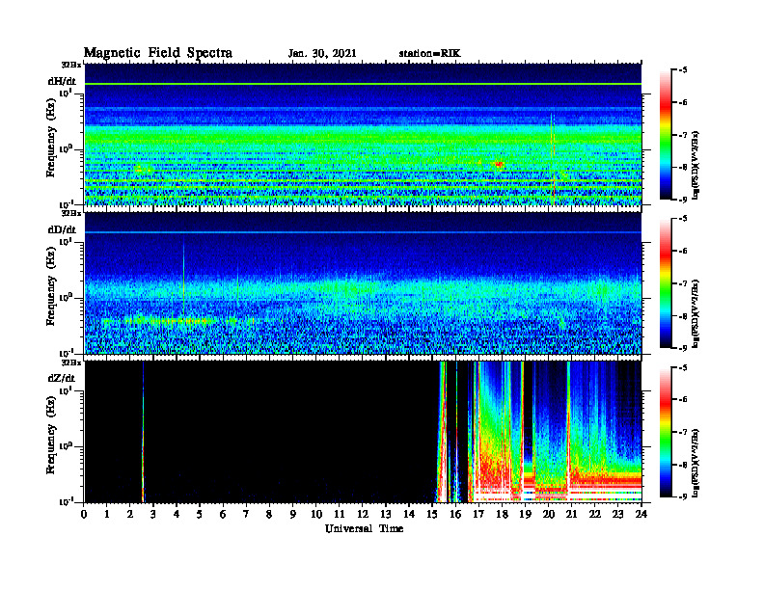Click the 'Magnetic Field Spectra' title

click(x=158, y=53)
